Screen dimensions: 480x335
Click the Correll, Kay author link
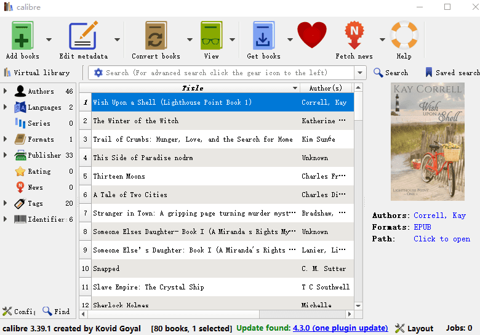click(439, 216)
